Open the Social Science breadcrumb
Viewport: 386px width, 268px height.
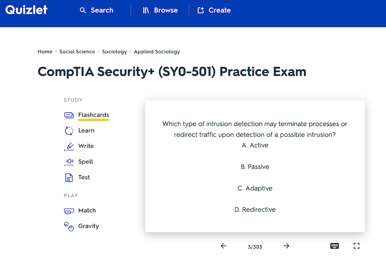point(77,52)
